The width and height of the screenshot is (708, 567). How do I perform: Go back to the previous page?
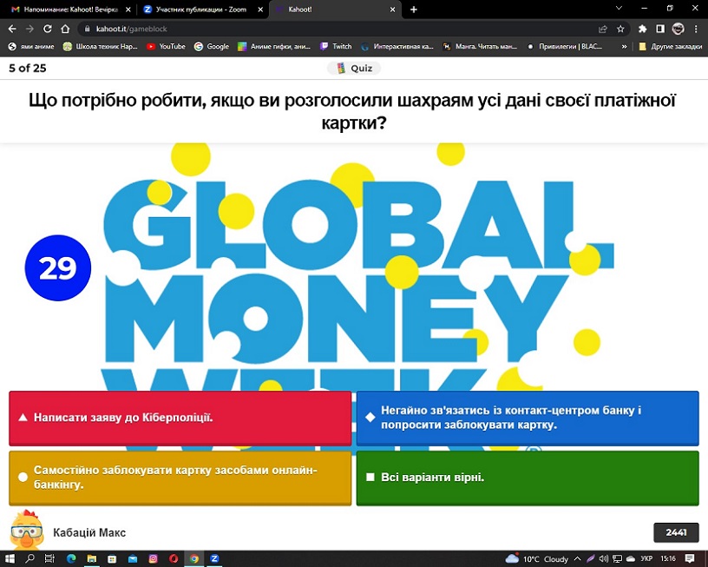click(x=12, y=29)
